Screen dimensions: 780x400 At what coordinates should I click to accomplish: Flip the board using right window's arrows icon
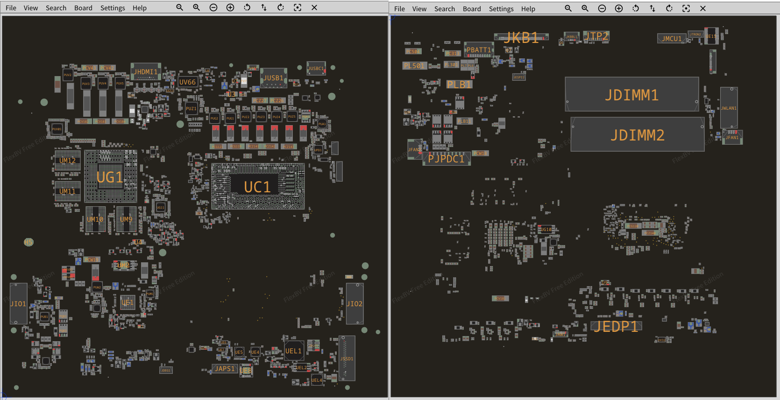click(652, 8)
